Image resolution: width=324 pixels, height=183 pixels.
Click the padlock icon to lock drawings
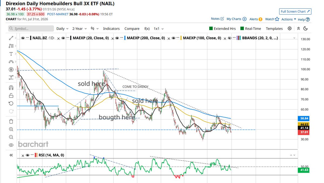click(11, 95)
